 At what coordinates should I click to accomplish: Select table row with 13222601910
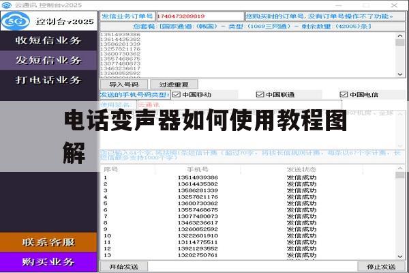248,235
